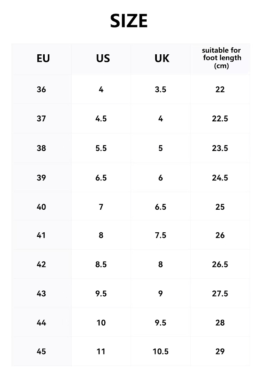Image resolution: width=262 pixels, height=375 pixels.
Task: Select EU size 45 cell
Action: [x=41, y=352]
